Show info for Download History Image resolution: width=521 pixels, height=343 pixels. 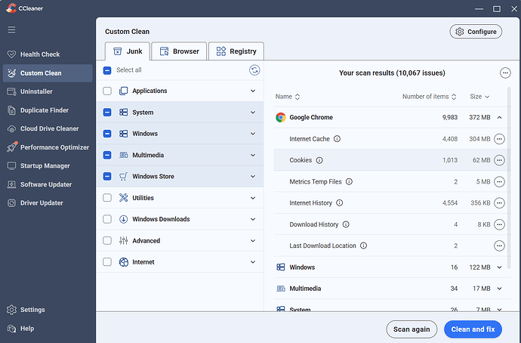(346, 224)
